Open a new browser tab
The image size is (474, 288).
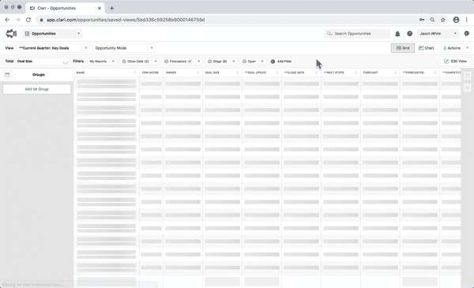[x=112, y=8]
